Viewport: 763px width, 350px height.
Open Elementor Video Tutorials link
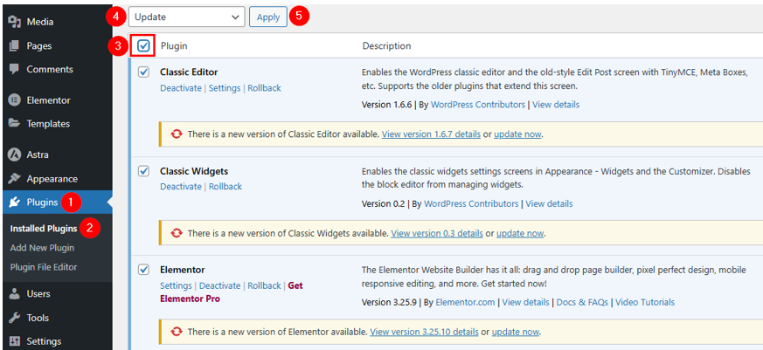coord(645,302)
